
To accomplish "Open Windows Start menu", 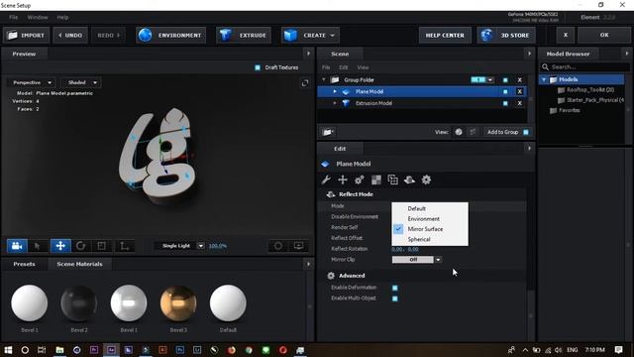I will coord(8,350).
